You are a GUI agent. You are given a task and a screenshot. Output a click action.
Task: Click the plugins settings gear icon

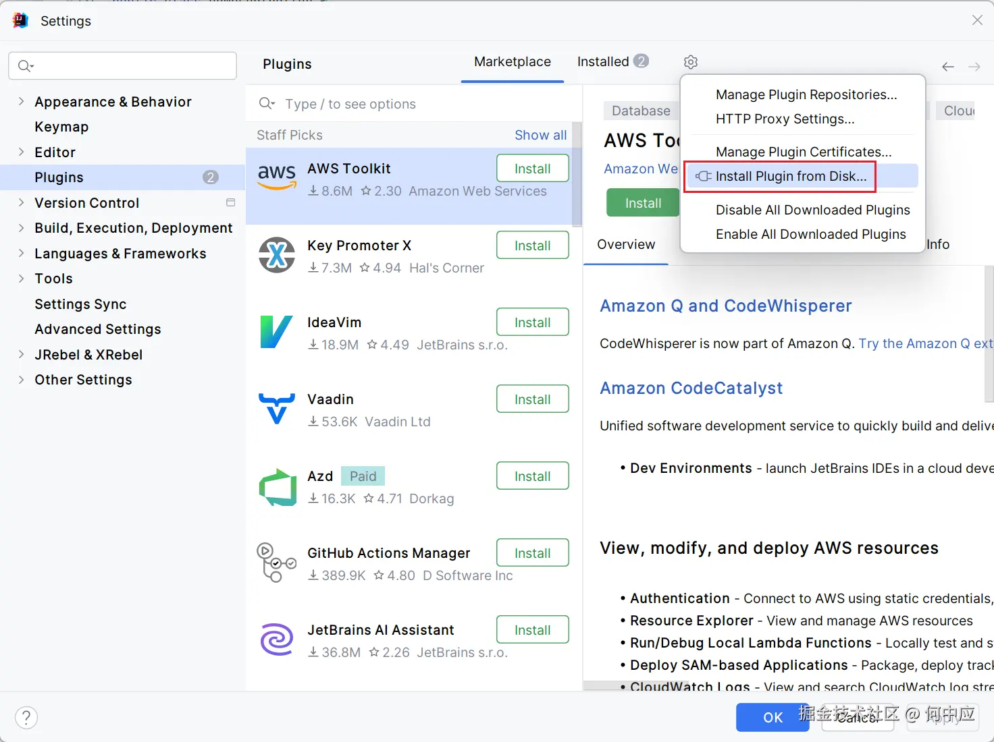coord(690,62)
